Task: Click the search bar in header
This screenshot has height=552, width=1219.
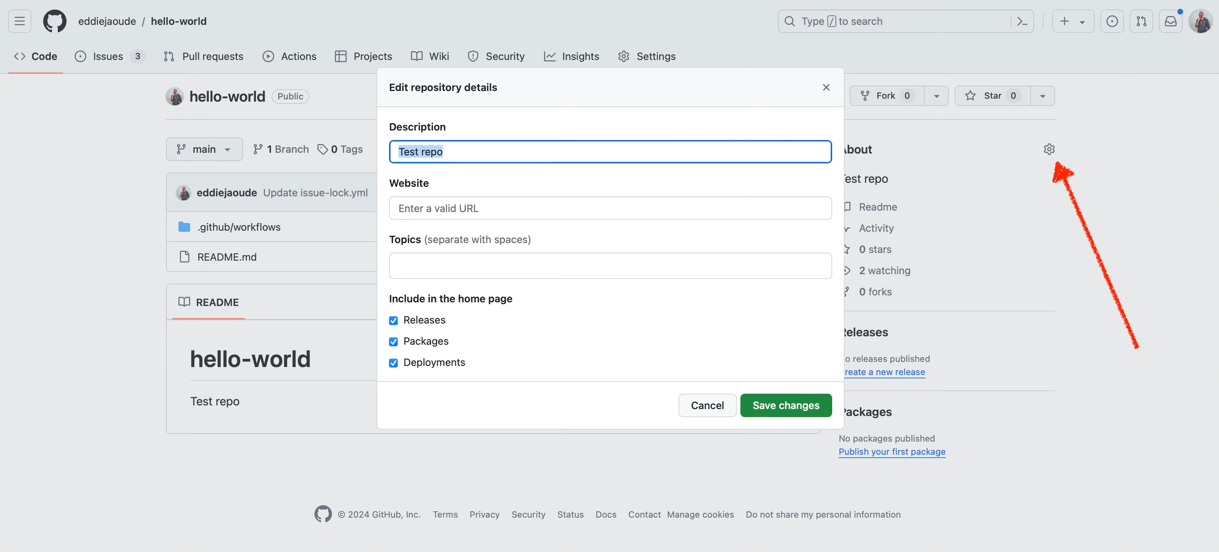Action: (906, 21)
